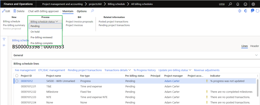This screenshot has width=260, height=105.
Task: Switch to the Header view tab
Action: [255, 46]
